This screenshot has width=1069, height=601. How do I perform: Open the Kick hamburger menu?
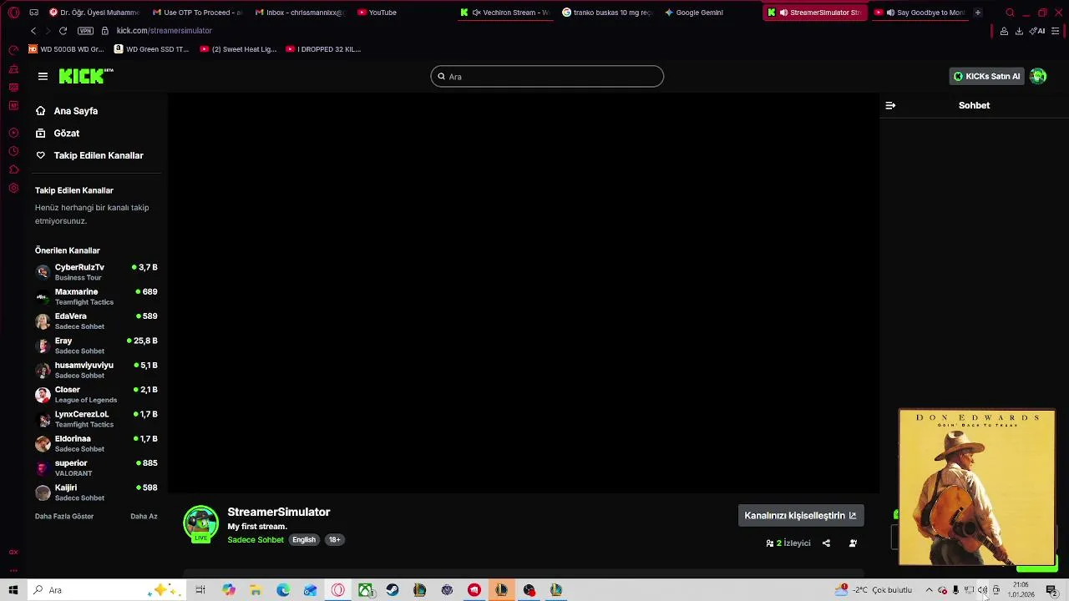43,76
